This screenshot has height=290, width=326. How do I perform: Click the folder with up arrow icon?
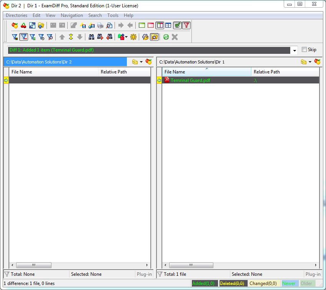[x=41, y=25]
